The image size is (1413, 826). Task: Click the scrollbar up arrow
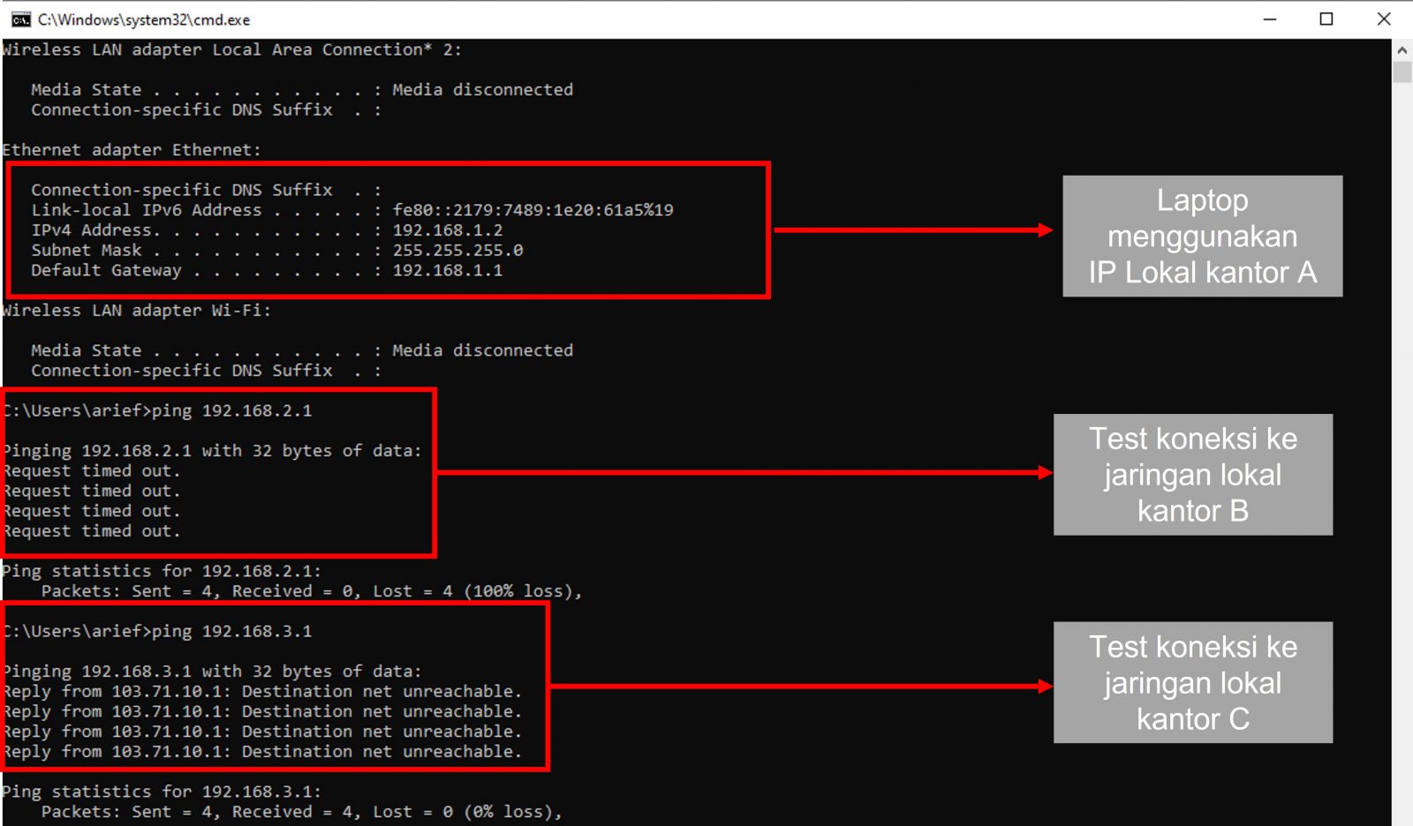point(1402,50)
